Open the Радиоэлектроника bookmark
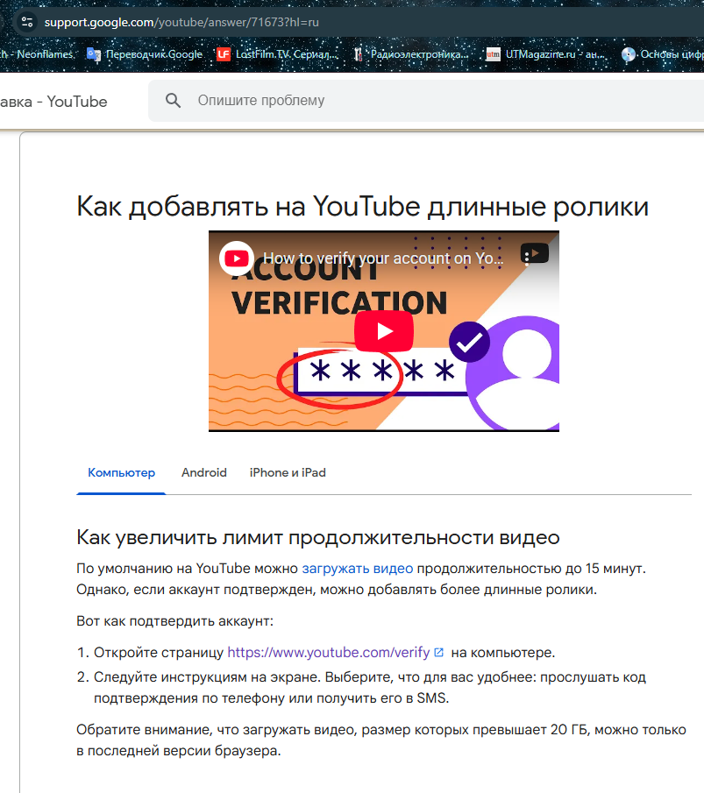 tap(410, 54)
